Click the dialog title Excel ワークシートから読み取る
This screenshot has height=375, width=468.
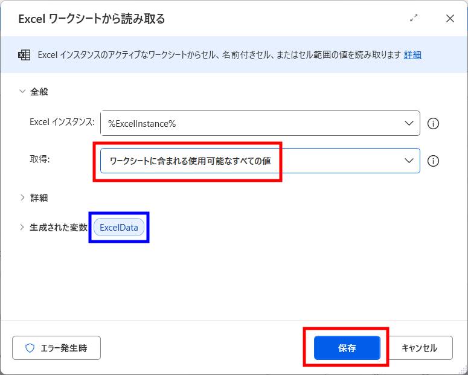pyautogui.click(x=92, y=19)
